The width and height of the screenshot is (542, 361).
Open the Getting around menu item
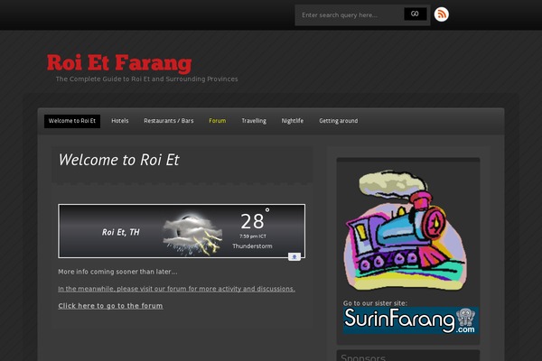(339, 121)
